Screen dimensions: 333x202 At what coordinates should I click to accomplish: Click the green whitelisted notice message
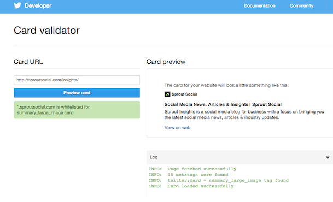tap(77, 110)
